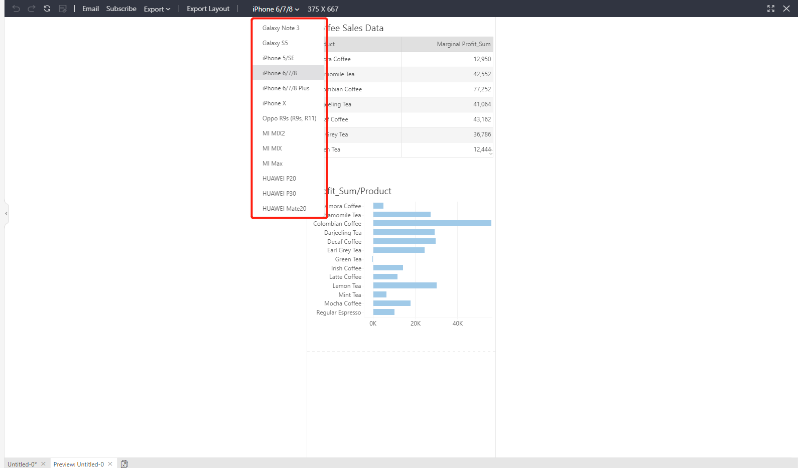Enter fullscreen with the expand icon
This screenshot has width=798, height=468.
tap(771, 9)
